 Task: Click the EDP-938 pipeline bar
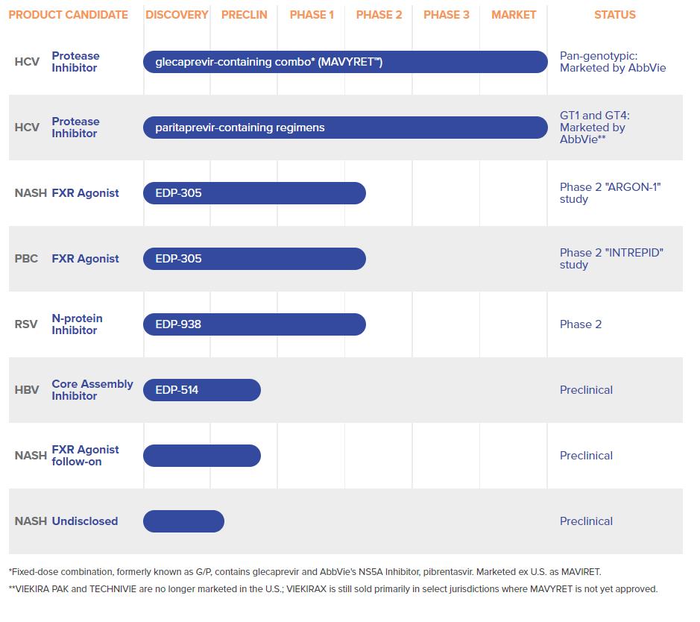point(254,324)
